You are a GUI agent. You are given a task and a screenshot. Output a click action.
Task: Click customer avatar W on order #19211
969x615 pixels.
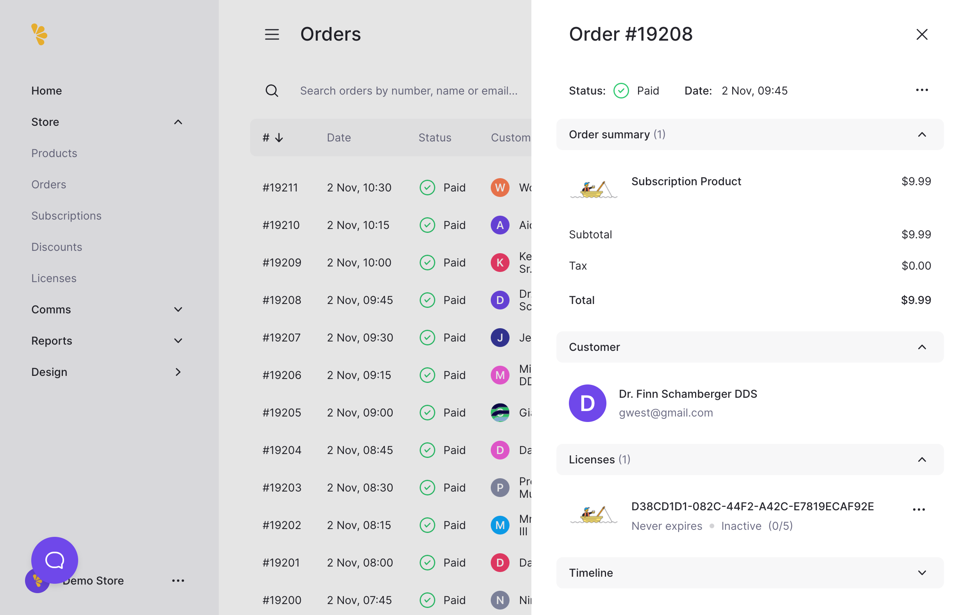point(500,188)
